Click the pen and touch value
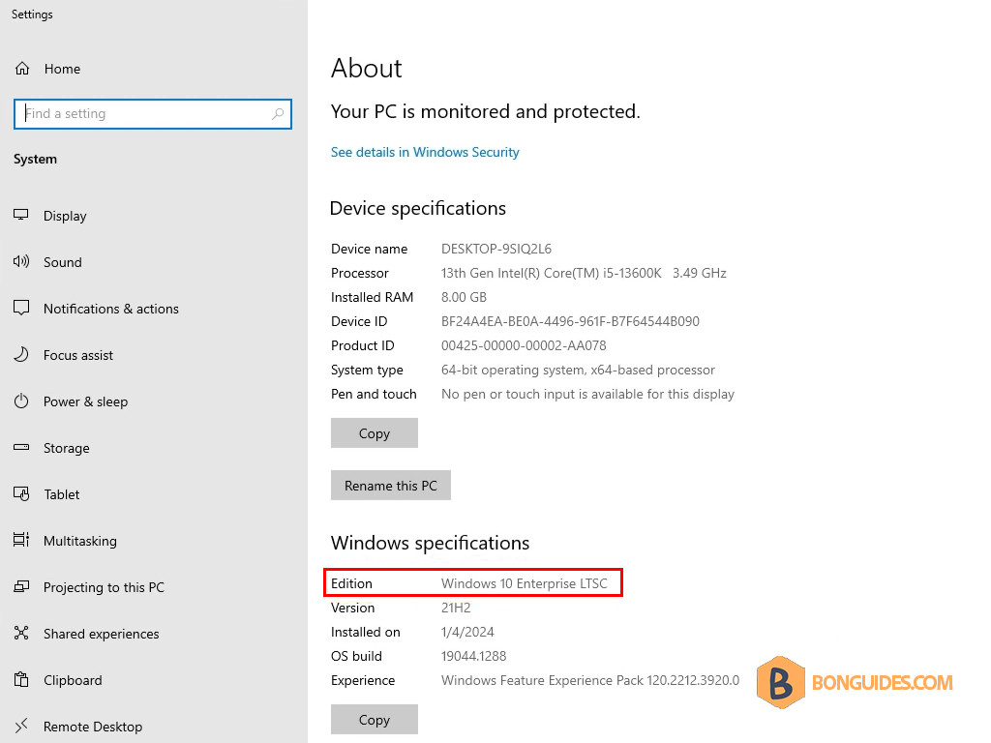This screenshot has width=991, height=743. pyautogui.click(x=587, y=395)
